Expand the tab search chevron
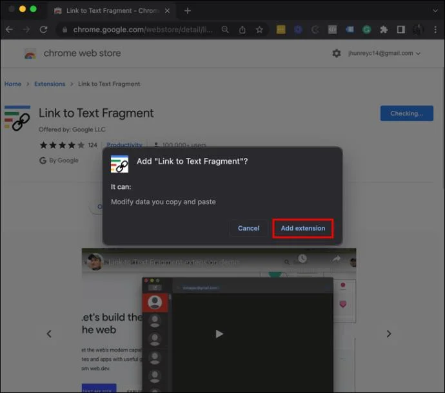This screenshot has height=393, width=445. (x=435, y=11)
